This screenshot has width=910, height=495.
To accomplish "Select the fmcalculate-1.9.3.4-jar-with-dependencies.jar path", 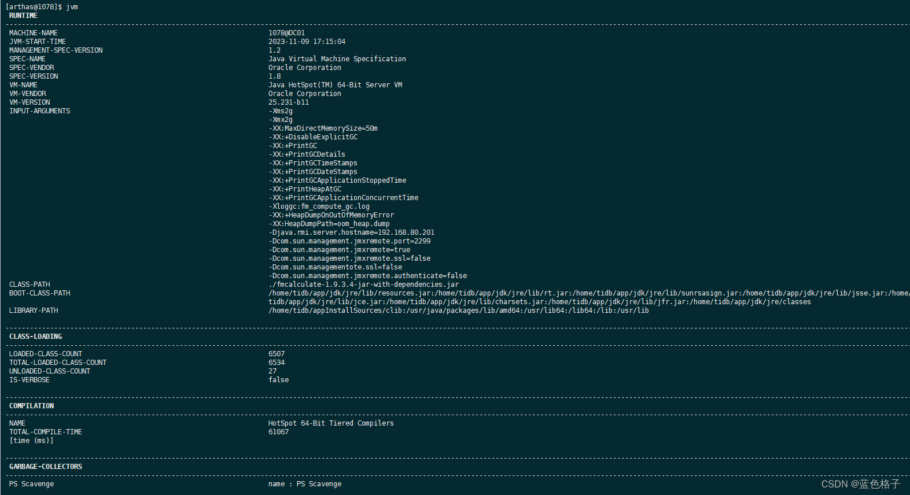I will point(363,285).
